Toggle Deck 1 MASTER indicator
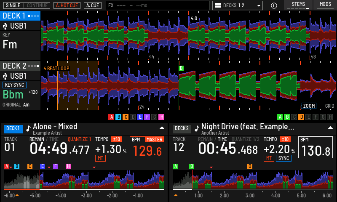337x202 pixels. coord(154,140)
